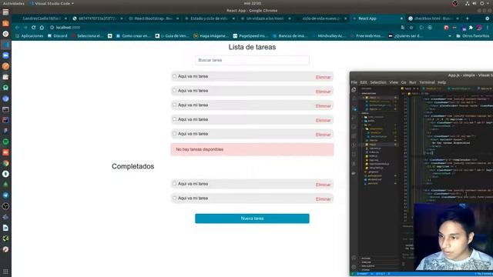Check the fifth task under Lista de tareas

[174, 133]
